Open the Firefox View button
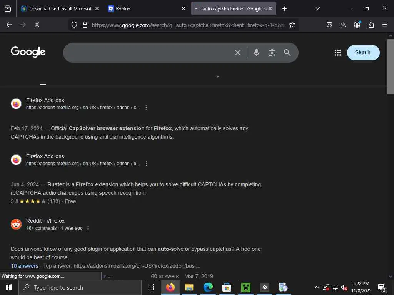Image resolution: width=394 pixels, height=295 pixels. tap(8, 8)
